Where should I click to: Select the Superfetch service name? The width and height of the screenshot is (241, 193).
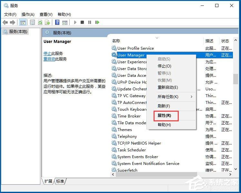127,170
